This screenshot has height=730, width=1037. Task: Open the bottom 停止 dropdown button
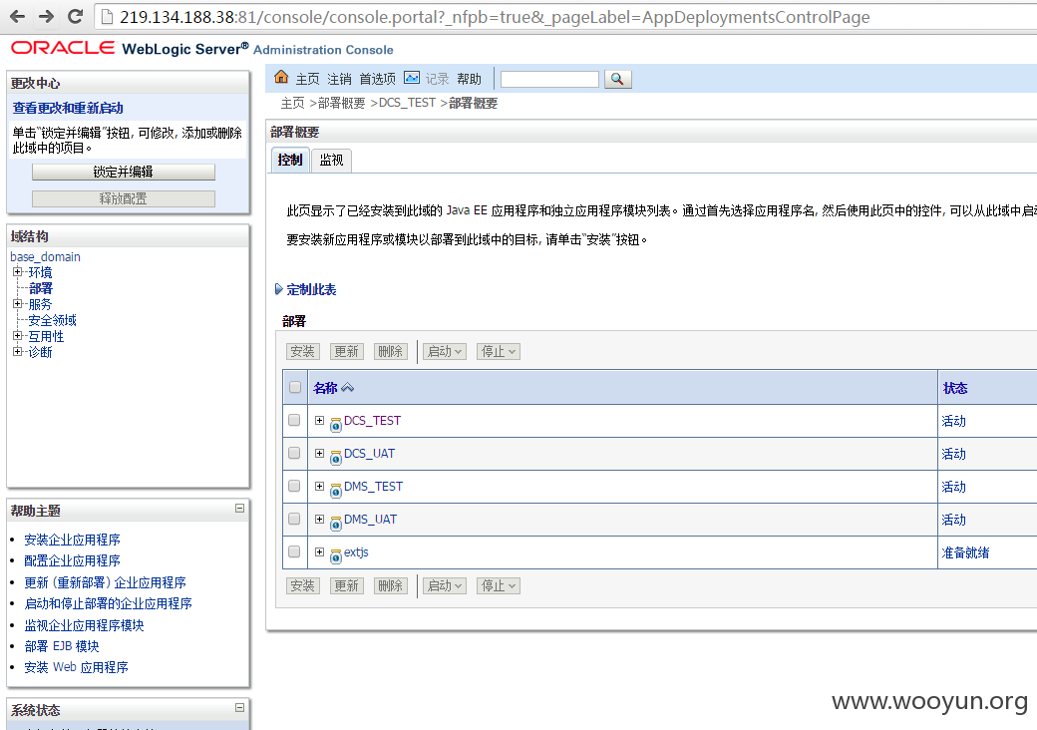pos(498,585)
